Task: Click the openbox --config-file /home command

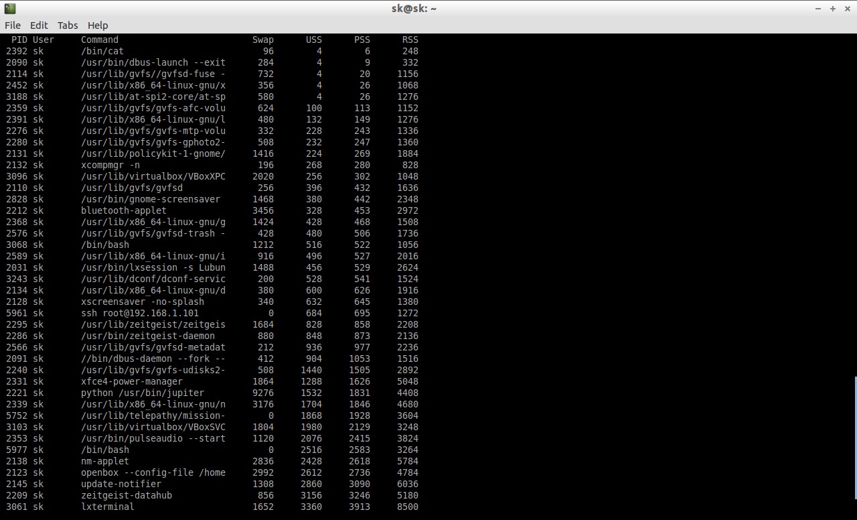Action: coord(153,472)
